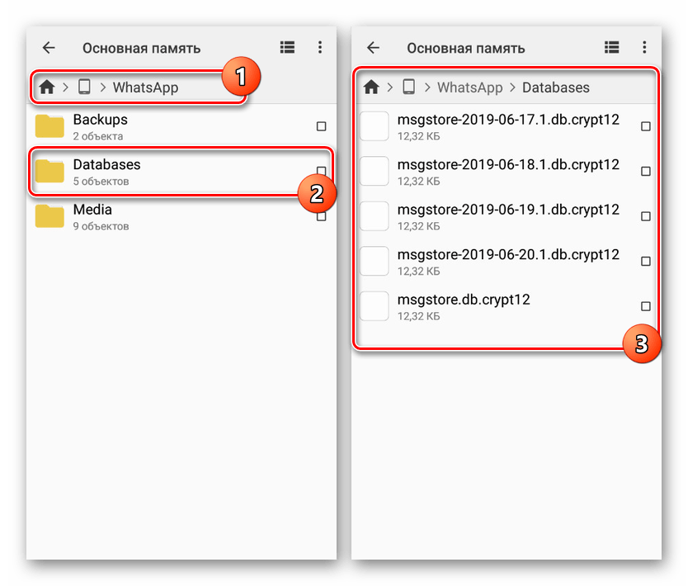Screen dimensions: 688x586
Task: Tap device storage icon in left breadcrumb
Action: pos(84,87)
